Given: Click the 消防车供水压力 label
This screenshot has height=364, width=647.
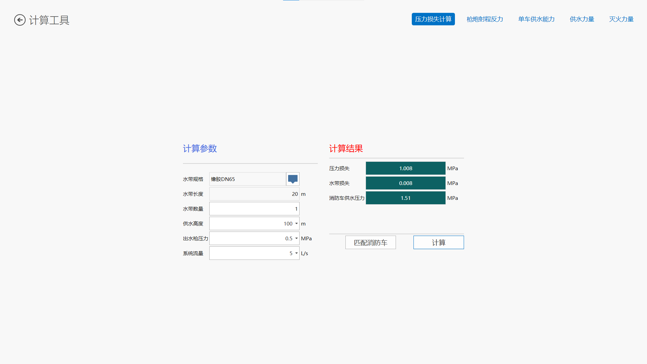Looking at the screenshot, I should pos(347,198).
